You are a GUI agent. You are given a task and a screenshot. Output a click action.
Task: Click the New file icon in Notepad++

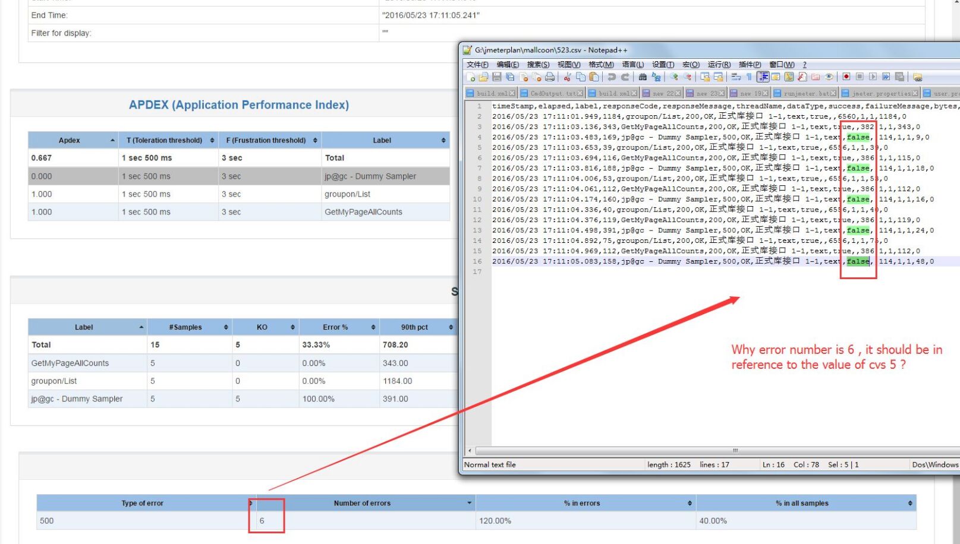click(x=471, y=77)
